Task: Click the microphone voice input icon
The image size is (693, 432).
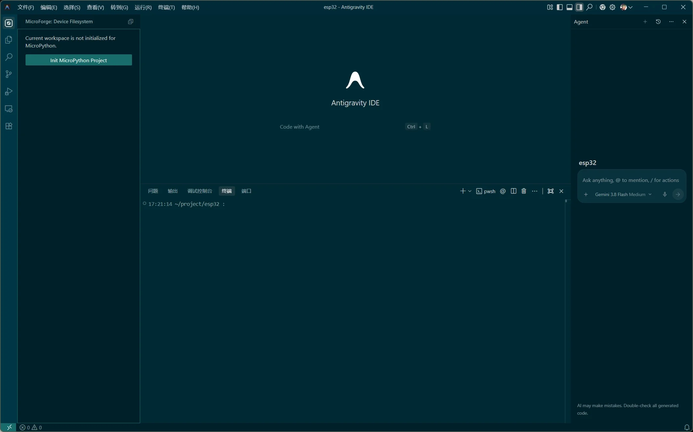Action: pos(665,194)
